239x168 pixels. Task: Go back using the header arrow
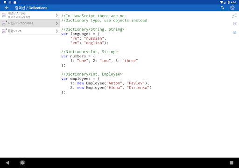pyautogui.click(x=7, y=7)
